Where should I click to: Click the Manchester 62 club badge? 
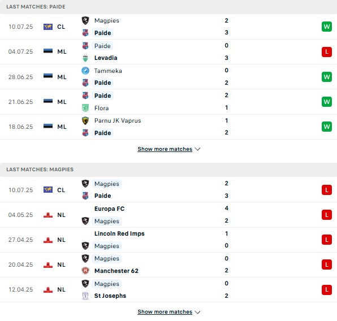click(x=85, y=271)
